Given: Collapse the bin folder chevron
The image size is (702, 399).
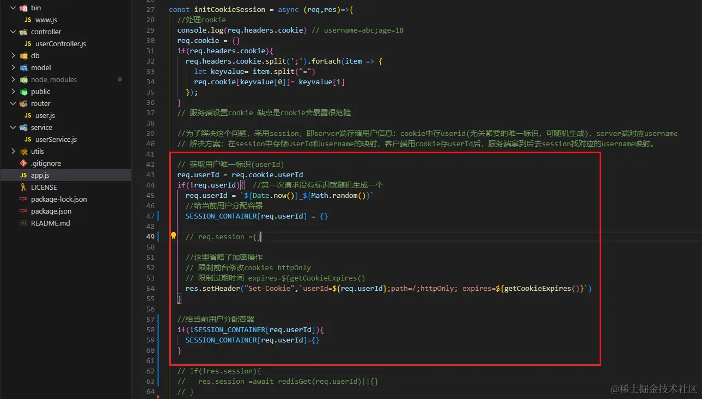Looking at the screenshot, I should (13, 8).
